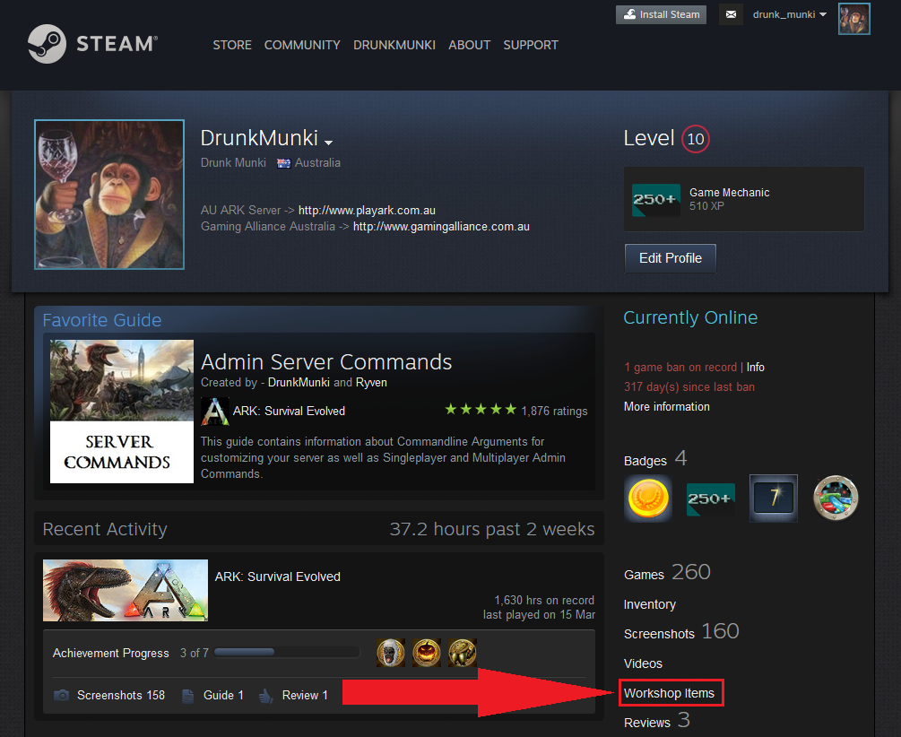Viewport: 901px width, 737px height.
Task: Click the Edit Profile button
Action: [x=671, y=258]
